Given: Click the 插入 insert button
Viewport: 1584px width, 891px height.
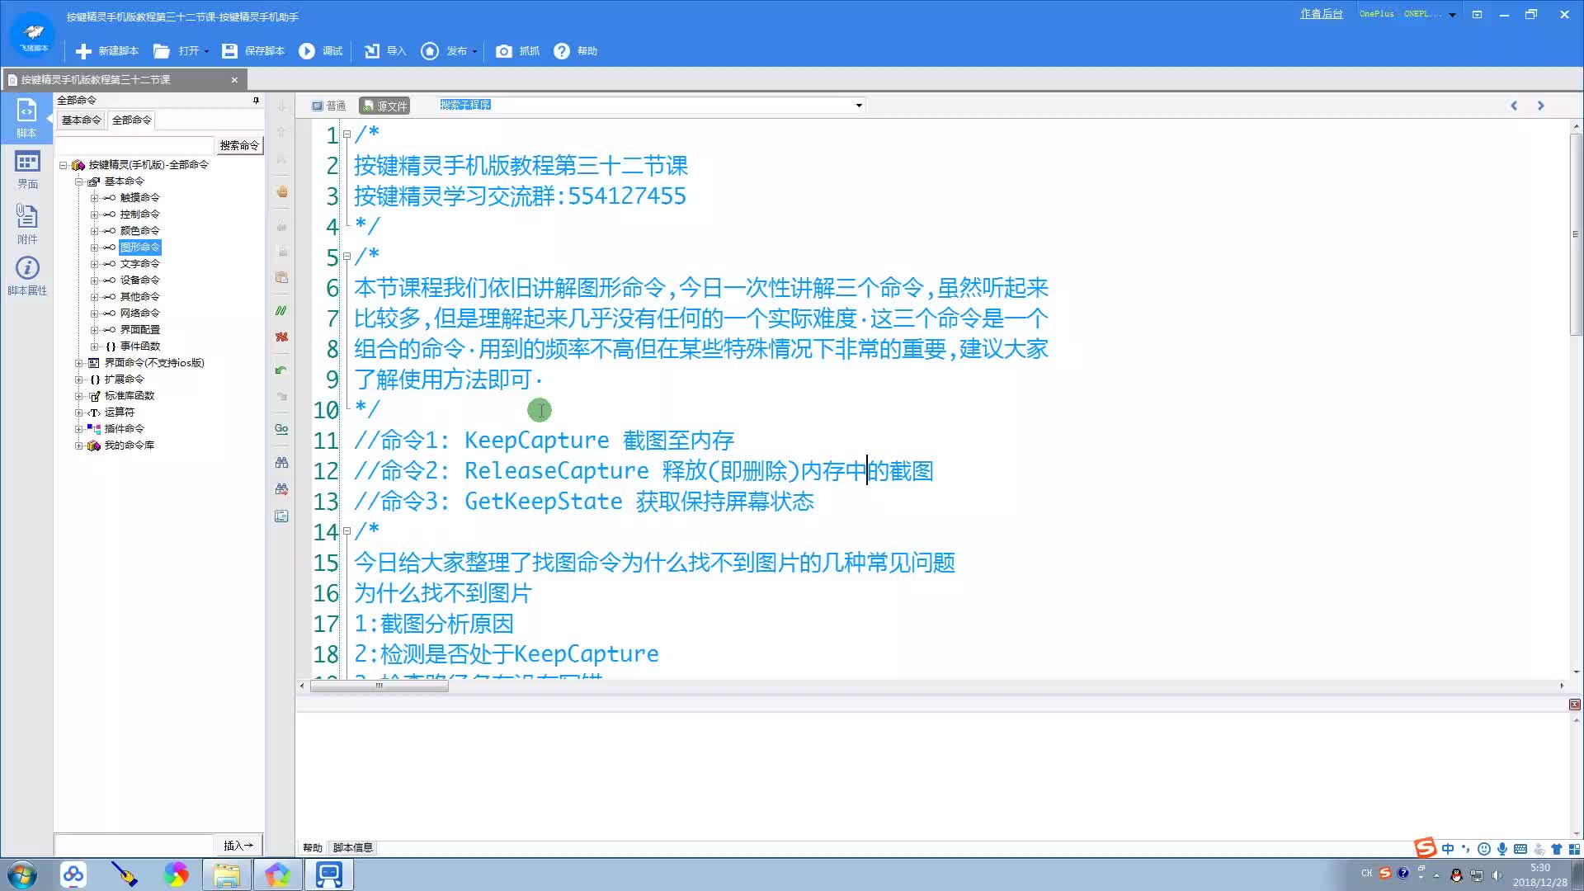Looking at the screenshot, I should 238,846.
